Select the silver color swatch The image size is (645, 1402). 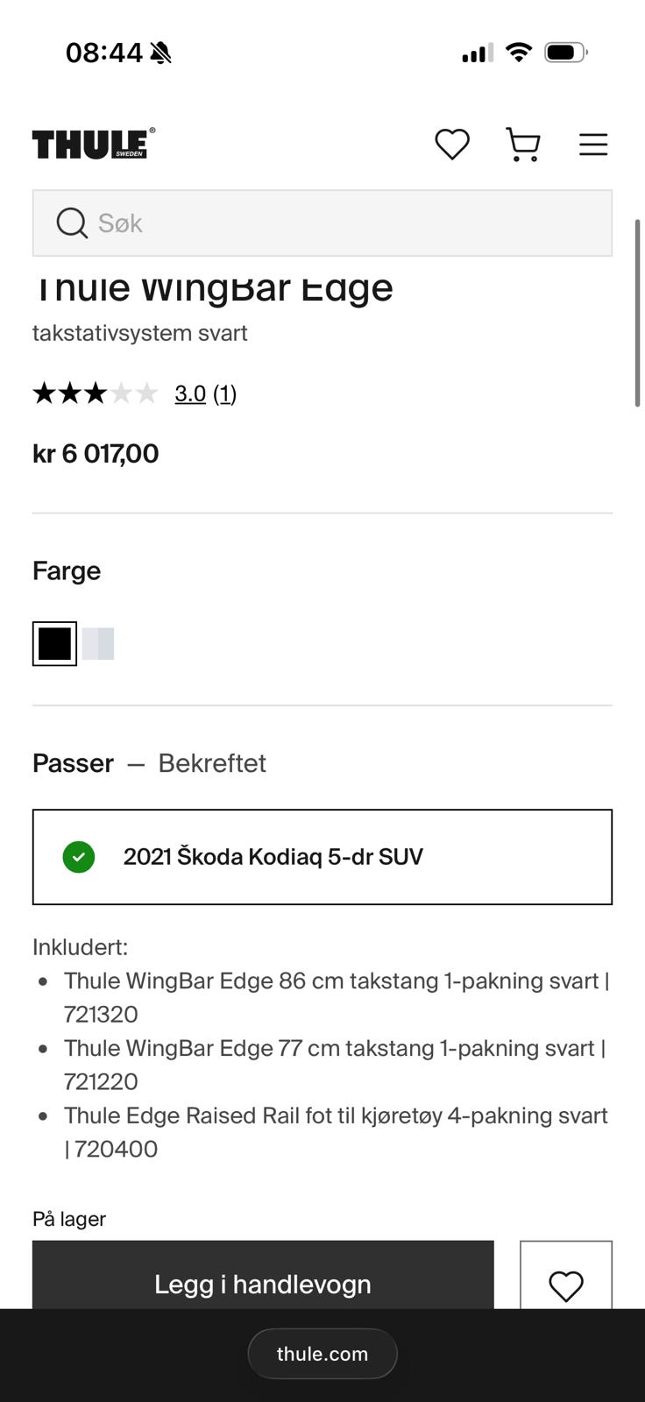[x=98, y=644]
